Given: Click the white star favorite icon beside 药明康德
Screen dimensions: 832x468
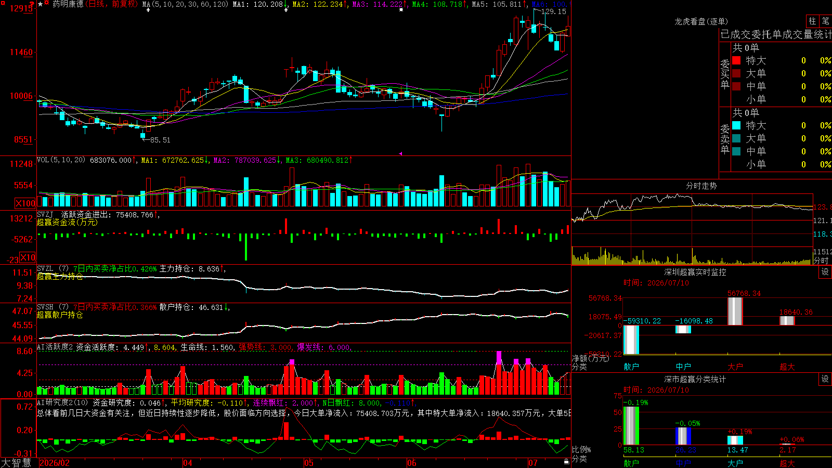Looking at the screenshot, I should (x=41, y=4).
